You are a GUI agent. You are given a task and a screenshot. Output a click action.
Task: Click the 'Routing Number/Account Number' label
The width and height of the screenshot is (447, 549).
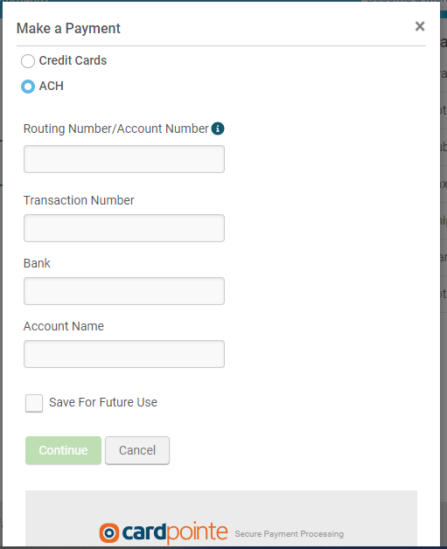tap(116, 129)
